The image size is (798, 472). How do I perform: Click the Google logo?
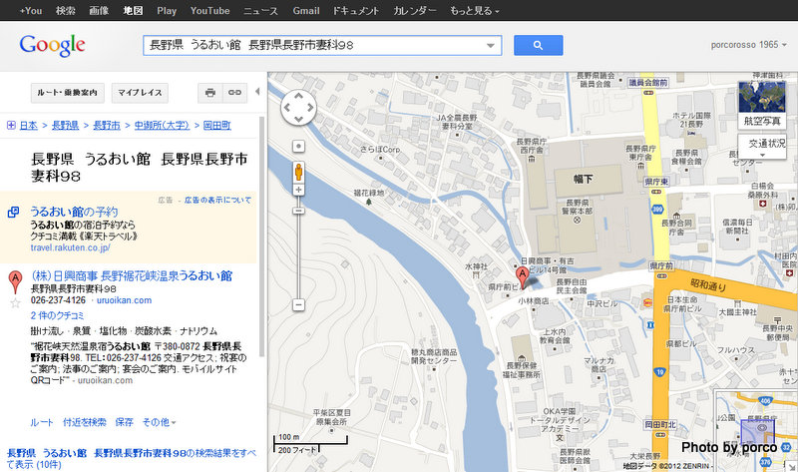(x=53, y=46)
